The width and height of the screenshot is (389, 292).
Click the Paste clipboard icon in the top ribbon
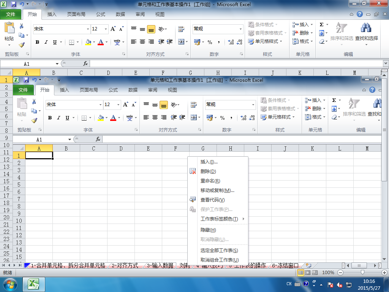click(x=9, y=28)
